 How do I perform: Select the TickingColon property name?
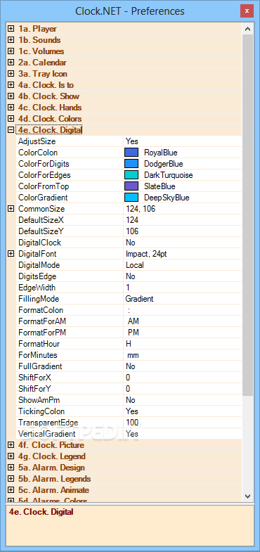(x=41, y=411)
